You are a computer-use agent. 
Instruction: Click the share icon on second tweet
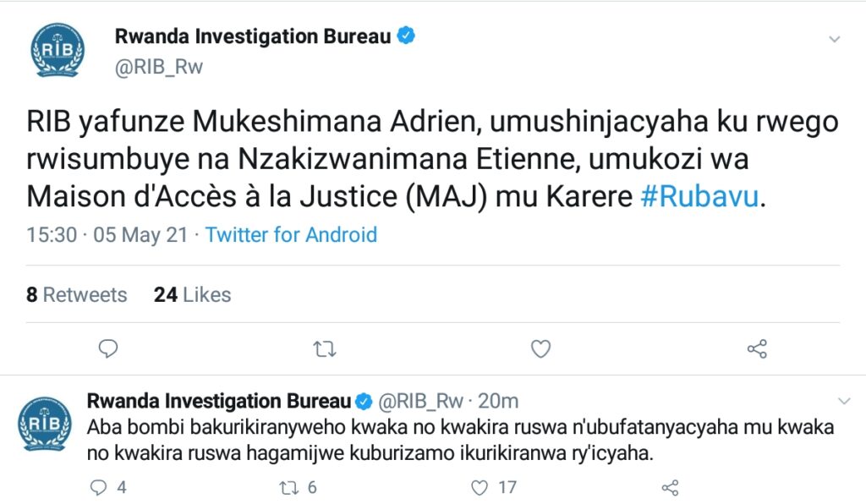tap(670, 487)
